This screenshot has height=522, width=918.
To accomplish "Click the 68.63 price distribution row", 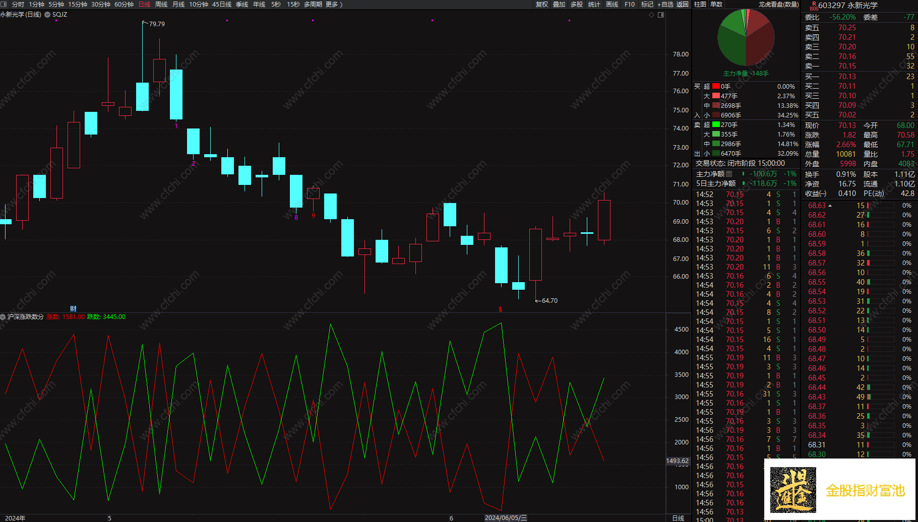I will [859, 206].
